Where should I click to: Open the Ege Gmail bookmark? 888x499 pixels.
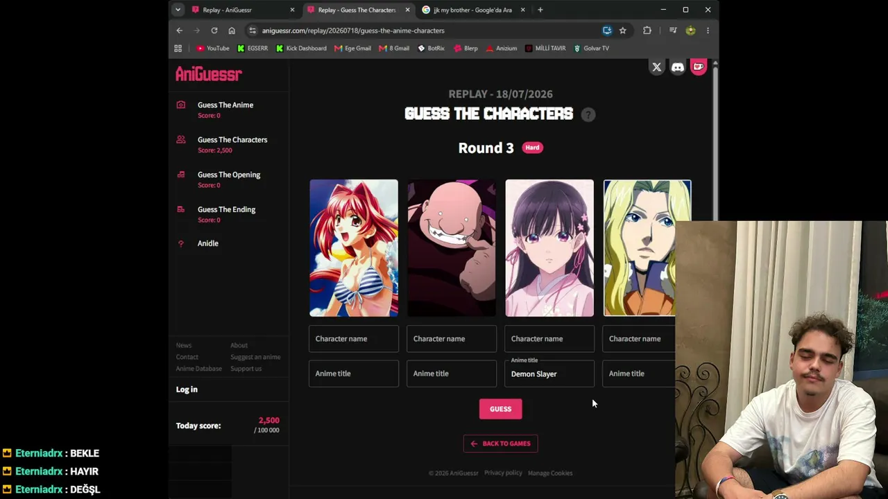(352, 49)
